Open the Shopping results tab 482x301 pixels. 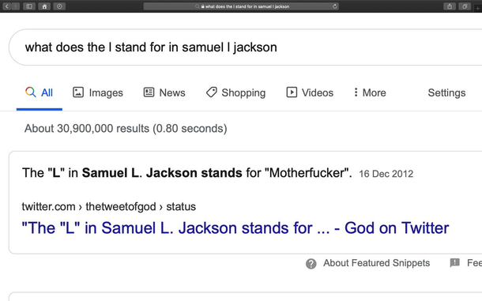point(235,92)
